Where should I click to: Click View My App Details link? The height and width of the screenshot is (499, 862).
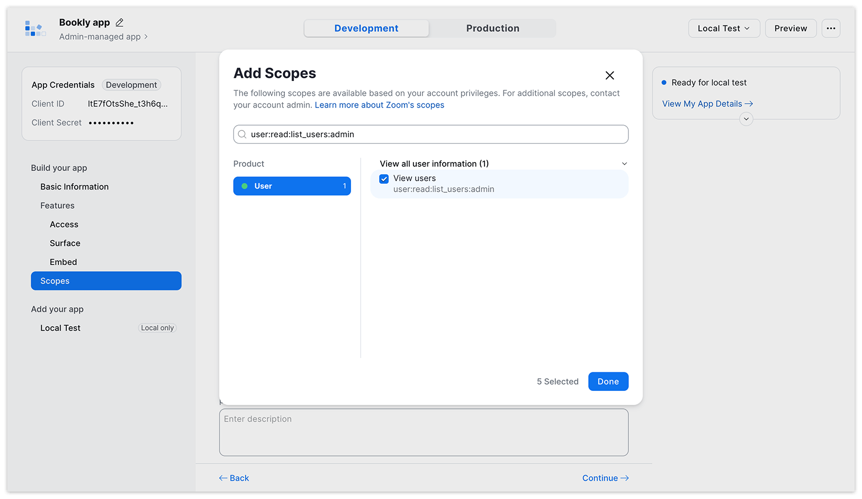tap(707, 104)
